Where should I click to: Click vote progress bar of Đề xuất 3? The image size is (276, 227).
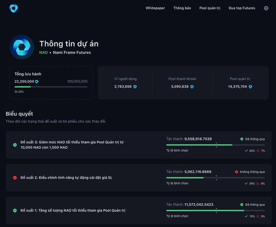(215, 145)
